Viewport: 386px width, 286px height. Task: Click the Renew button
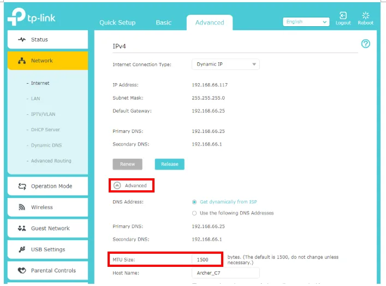(x=128, y=164)
